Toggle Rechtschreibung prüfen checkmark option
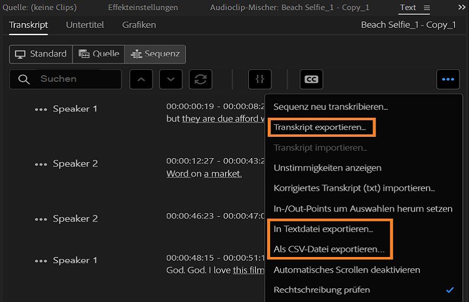The width and height of the screenshot is (469, 302). (364, 290)
